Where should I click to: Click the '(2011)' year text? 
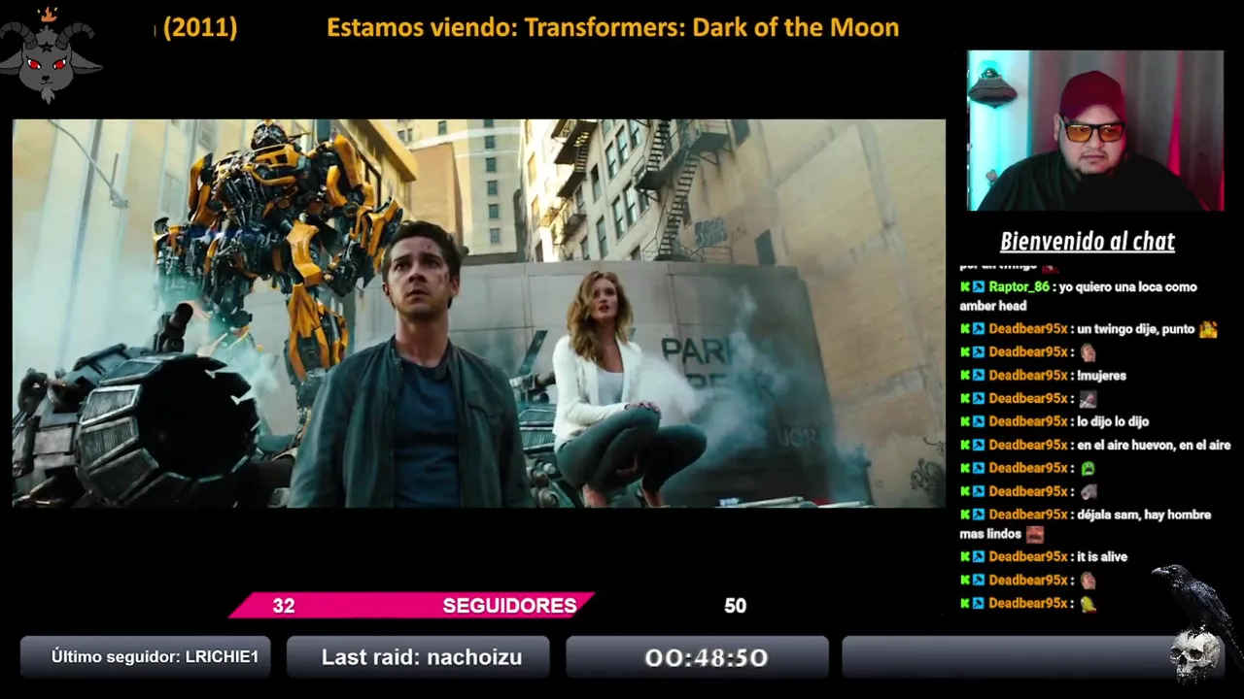[200, 27]
